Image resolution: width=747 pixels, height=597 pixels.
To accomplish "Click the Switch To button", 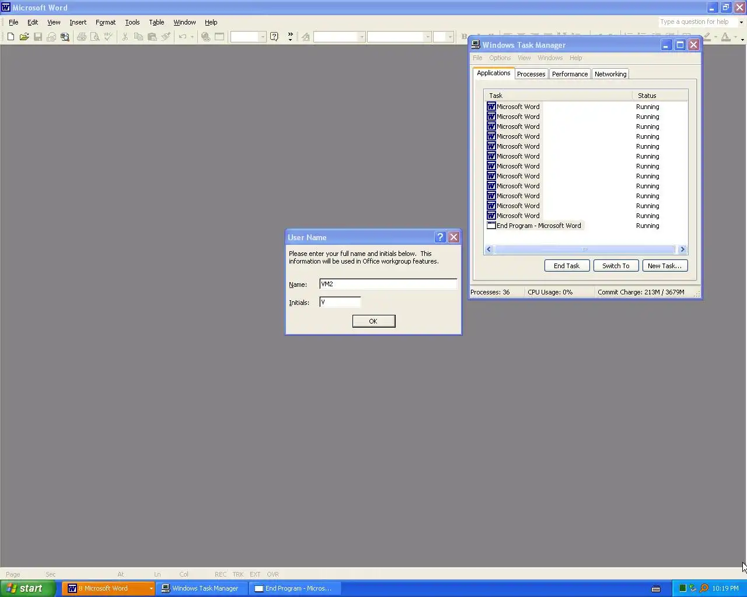I will tap(616, 266).
